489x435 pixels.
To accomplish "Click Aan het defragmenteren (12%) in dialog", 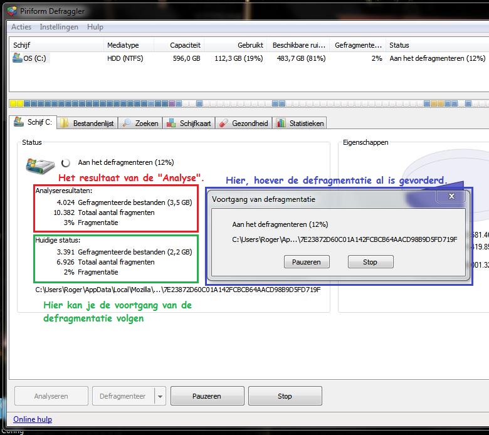I will (280, 224).
